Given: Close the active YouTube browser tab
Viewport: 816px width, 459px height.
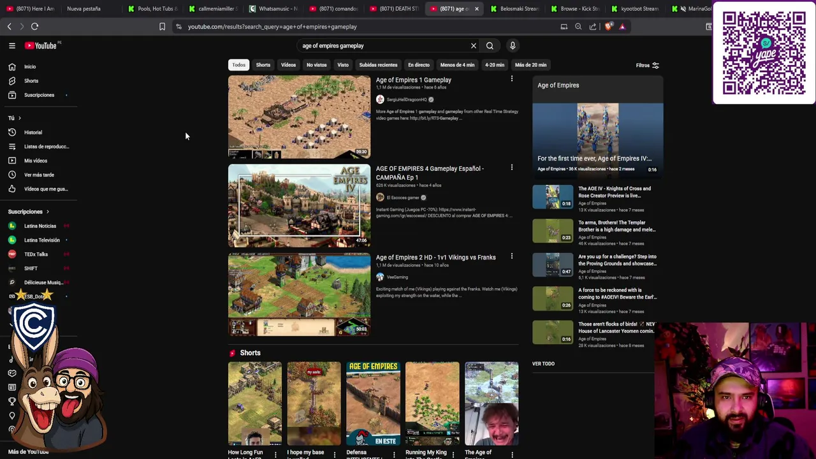Looking at the screenshot, I should click(x=476, y=9).
